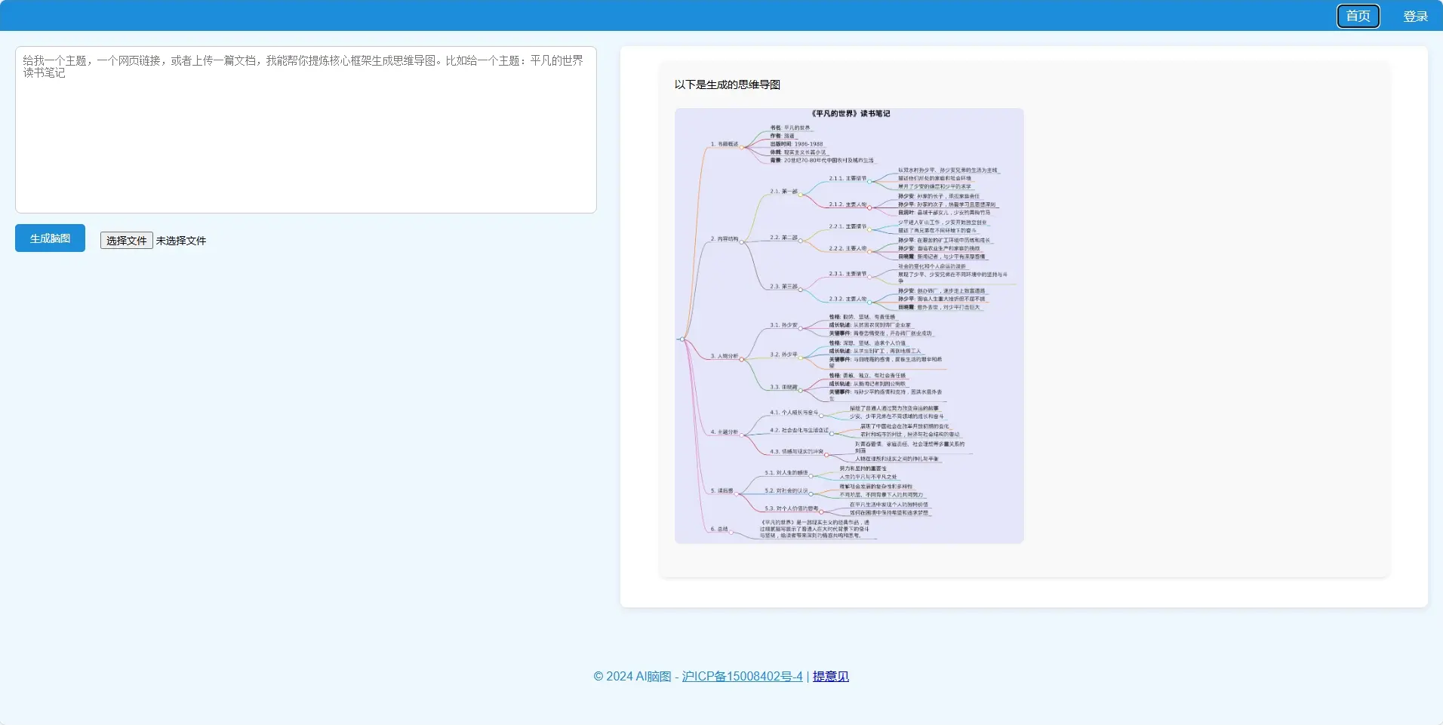Open the 沪ICP备15008402号-4 link
This screenshot has height=725, width=1443.
[x=742, y=676]
